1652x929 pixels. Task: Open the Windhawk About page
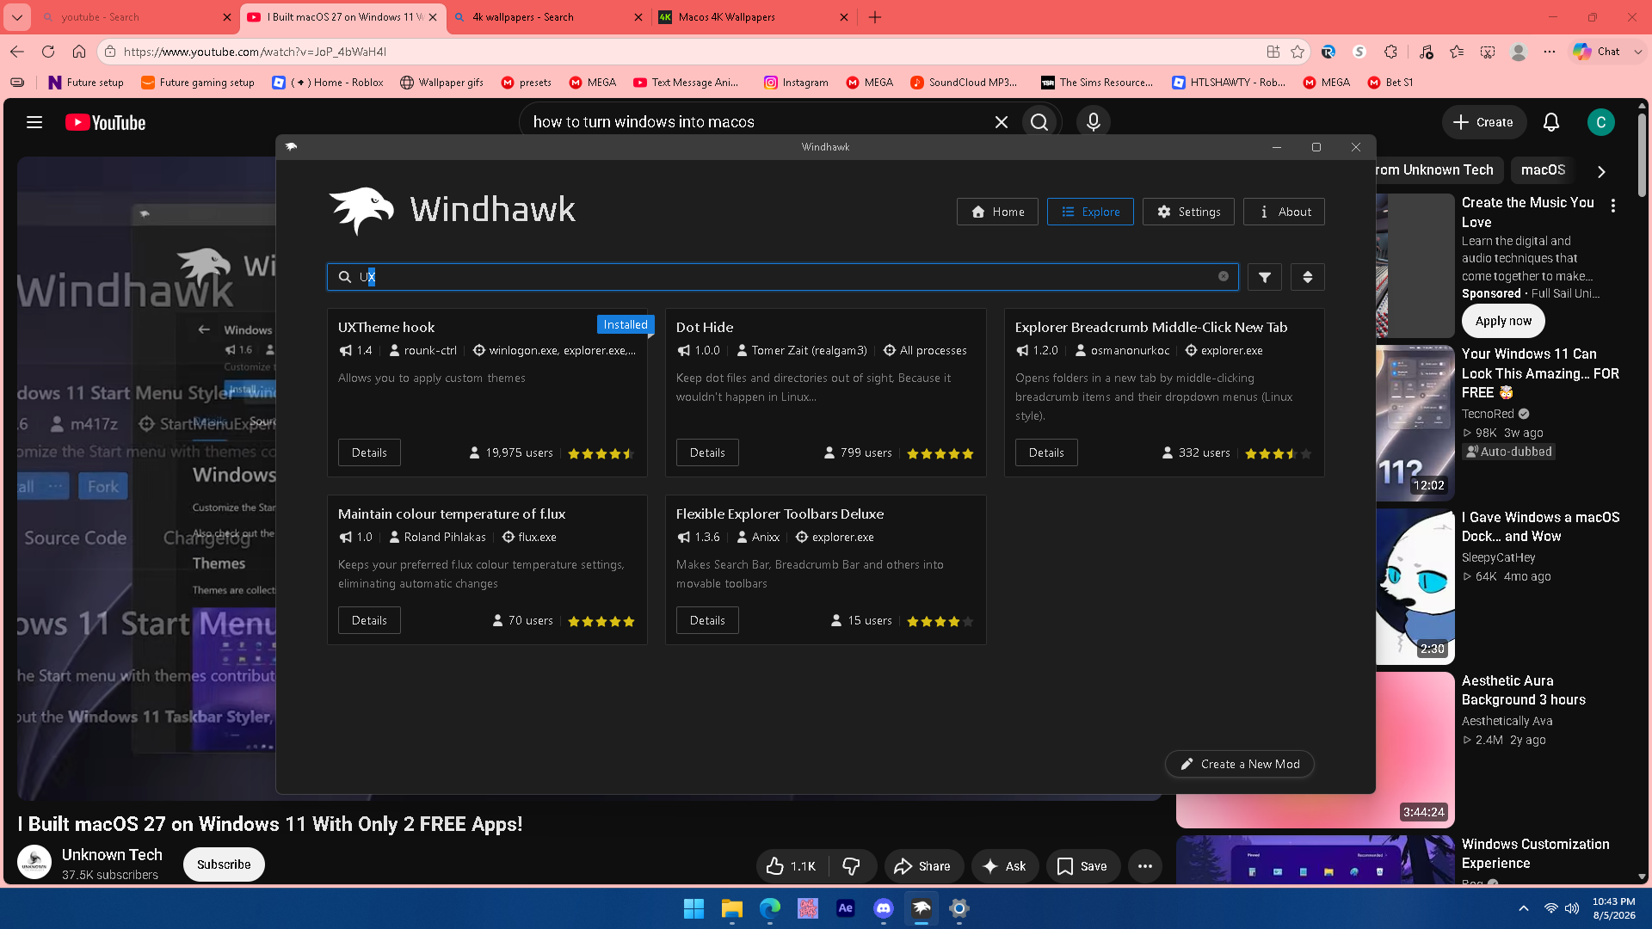(x=1284, y=212)
